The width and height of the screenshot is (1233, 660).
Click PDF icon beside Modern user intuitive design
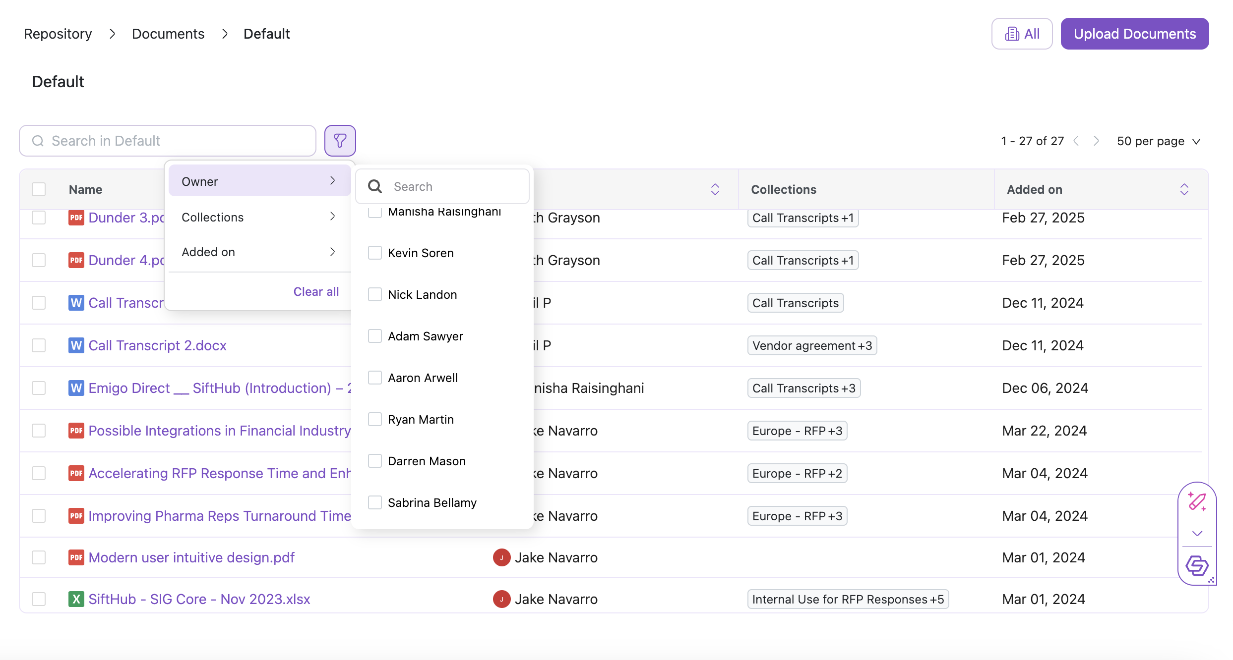(76, 557)
